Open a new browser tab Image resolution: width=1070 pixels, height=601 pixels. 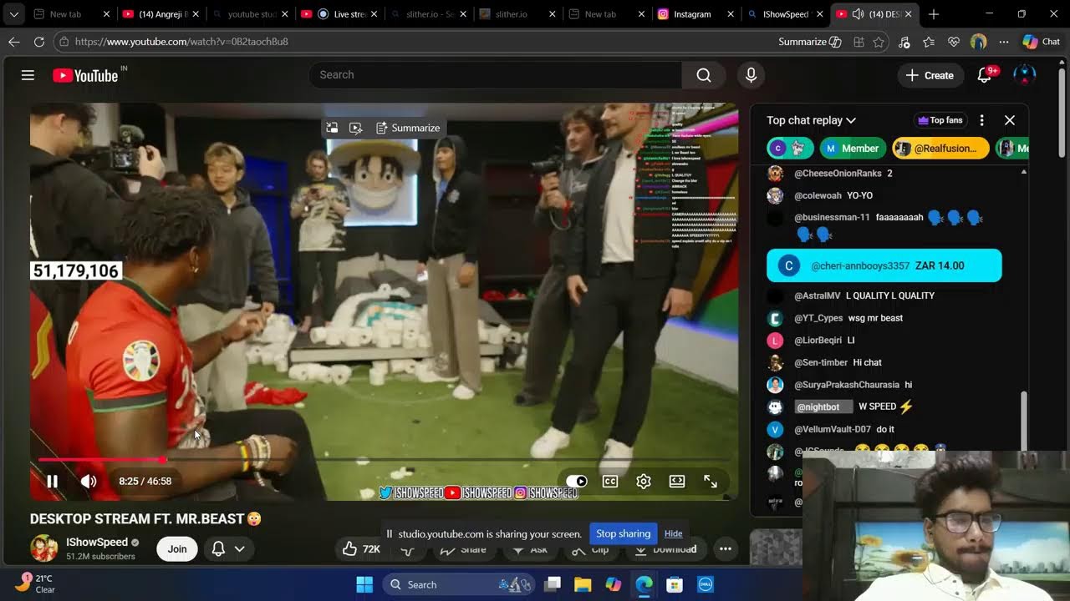click(x=934, y=14)
